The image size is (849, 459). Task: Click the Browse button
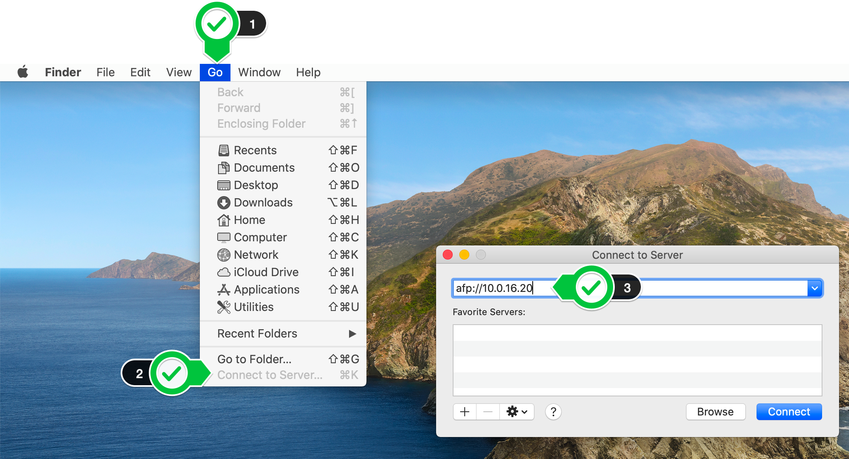tap(715, 412)
